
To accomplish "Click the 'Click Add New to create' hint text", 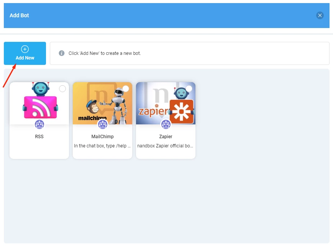I will coord(105,53).
